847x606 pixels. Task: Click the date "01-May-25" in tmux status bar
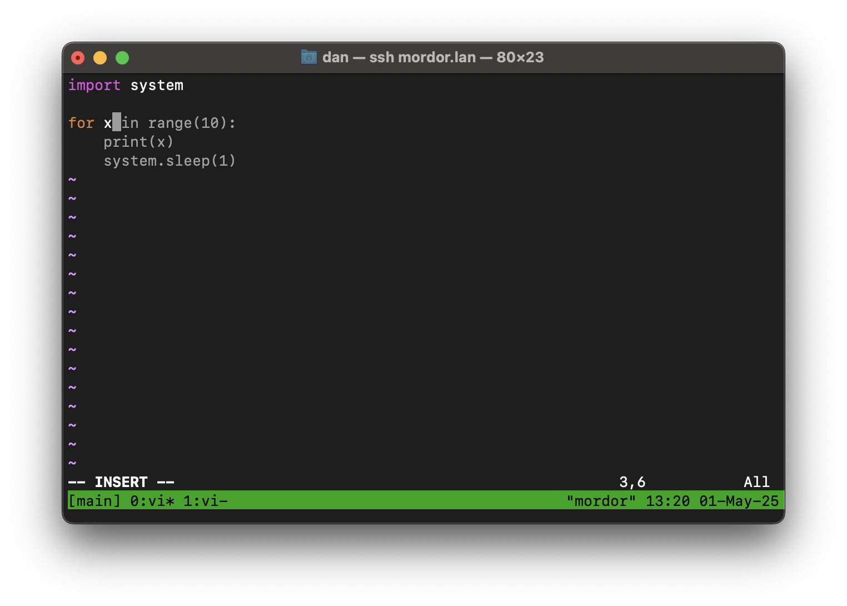point(739,501)
